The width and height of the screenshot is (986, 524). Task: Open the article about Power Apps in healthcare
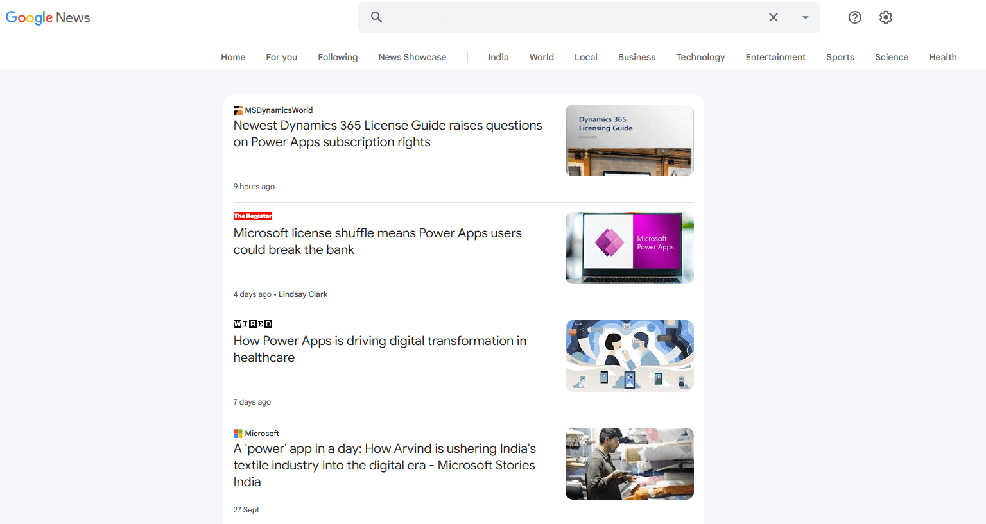click(x=379, y=349)
